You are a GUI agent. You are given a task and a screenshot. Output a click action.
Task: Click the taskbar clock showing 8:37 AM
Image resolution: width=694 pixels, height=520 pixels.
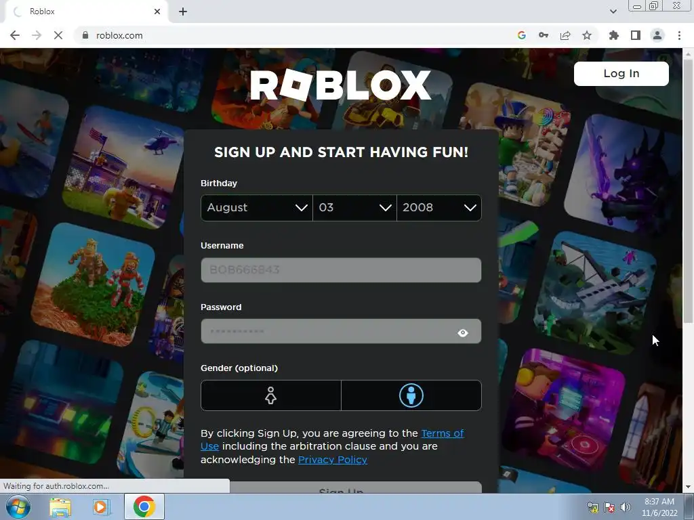659,507
